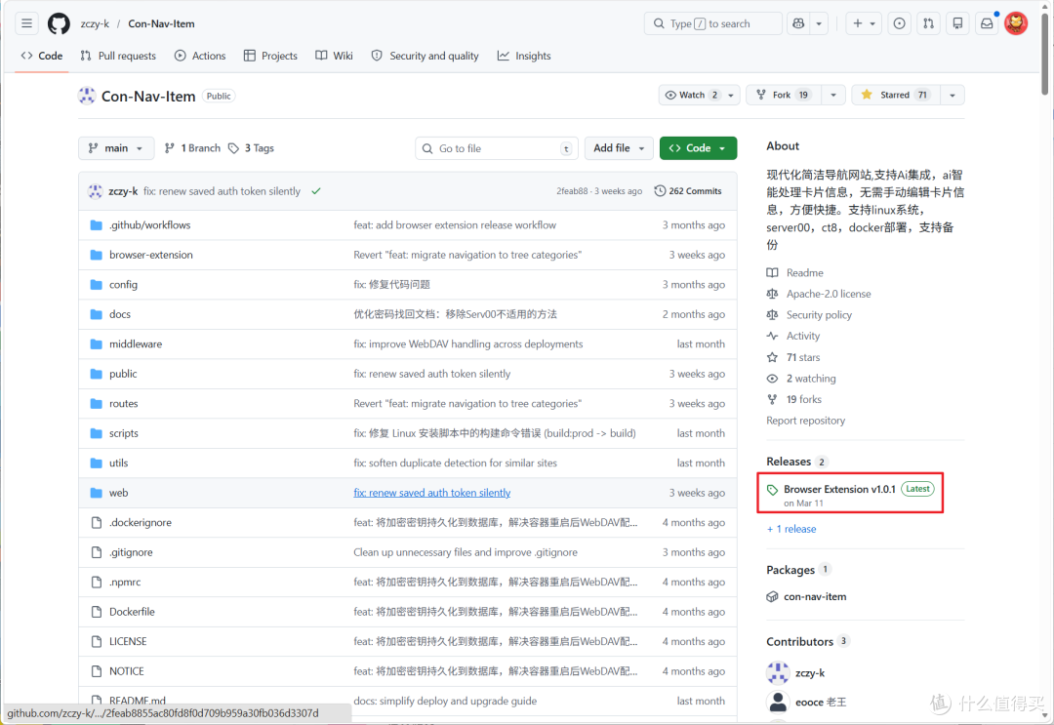
Task: Open the user avatar profile menu
Action: 1016,23
